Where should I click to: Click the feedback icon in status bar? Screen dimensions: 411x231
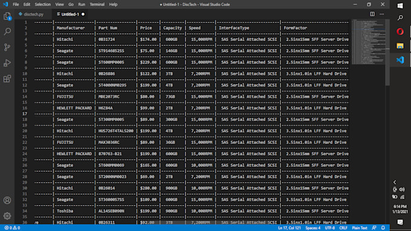pos(374,228)
